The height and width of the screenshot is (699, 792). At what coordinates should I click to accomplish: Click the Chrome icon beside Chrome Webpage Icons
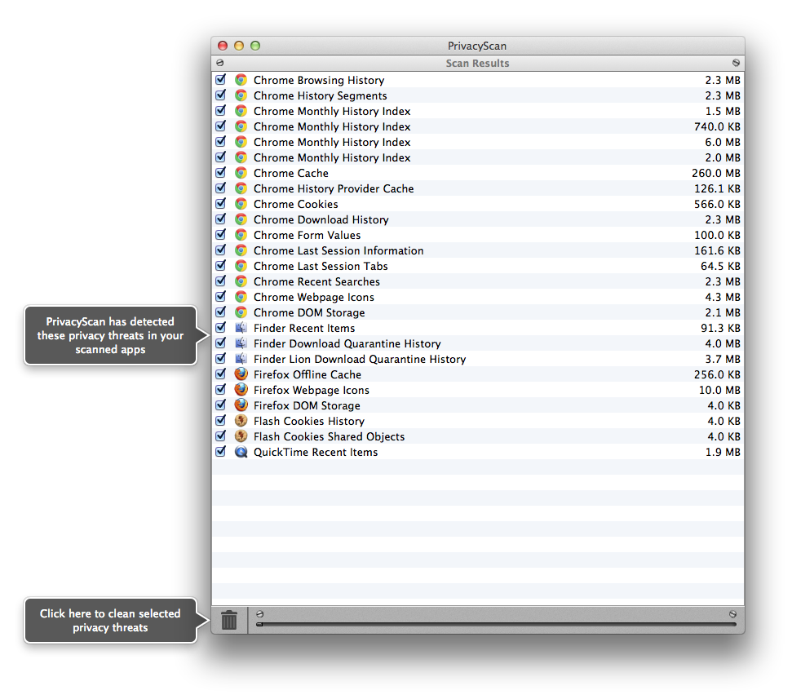coord(241,297)
